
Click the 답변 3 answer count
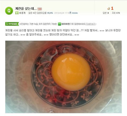[106, 13]
